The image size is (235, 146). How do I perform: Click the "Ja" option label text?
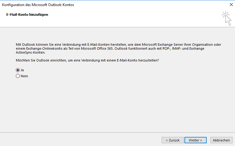pos(22,70)
